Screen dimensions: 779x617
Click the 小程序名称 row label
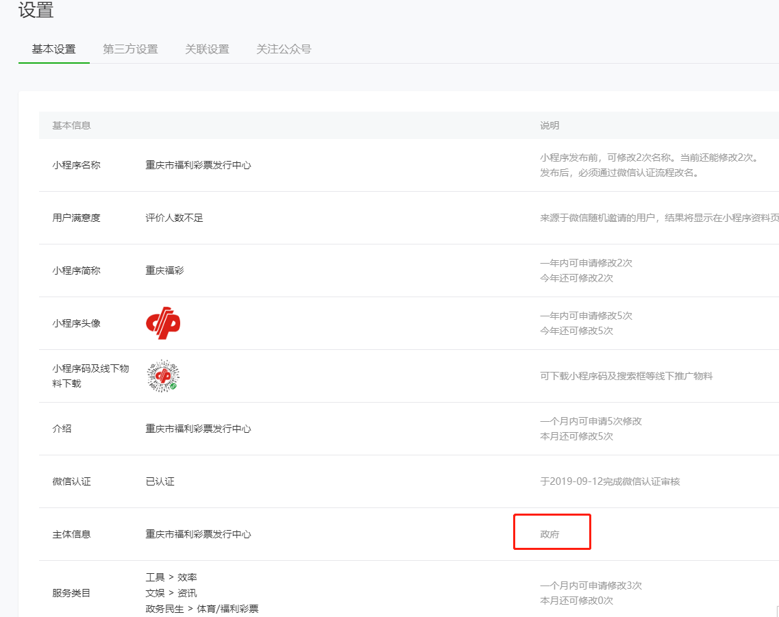pos(77,165)
